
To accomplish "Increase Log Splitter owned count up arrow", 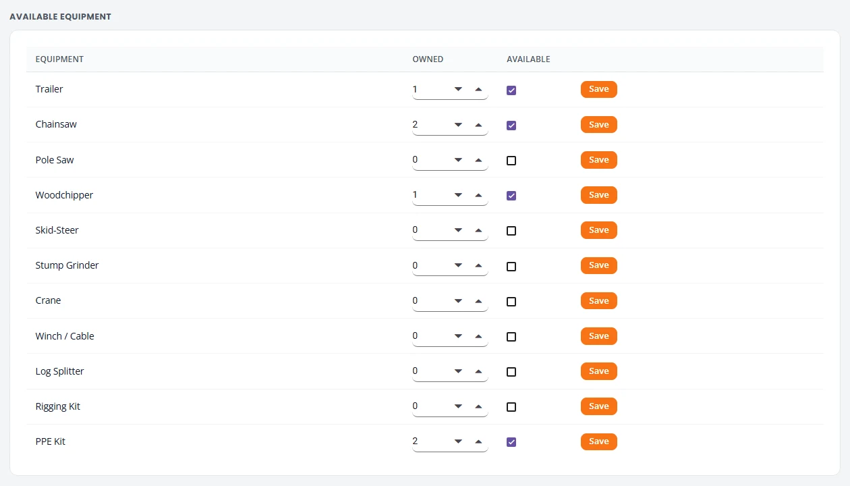I will pyautogui.click(x=478, y=371).
